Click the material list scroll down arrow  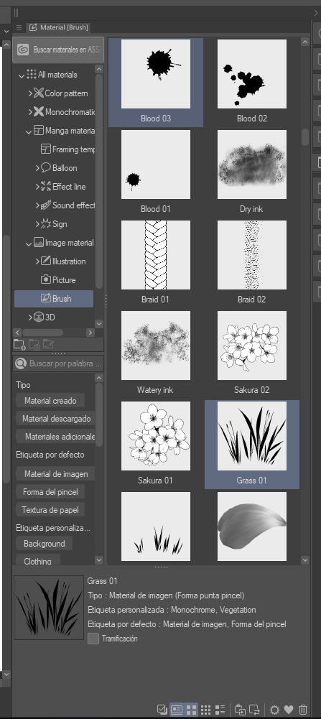(x=305, y=560)
